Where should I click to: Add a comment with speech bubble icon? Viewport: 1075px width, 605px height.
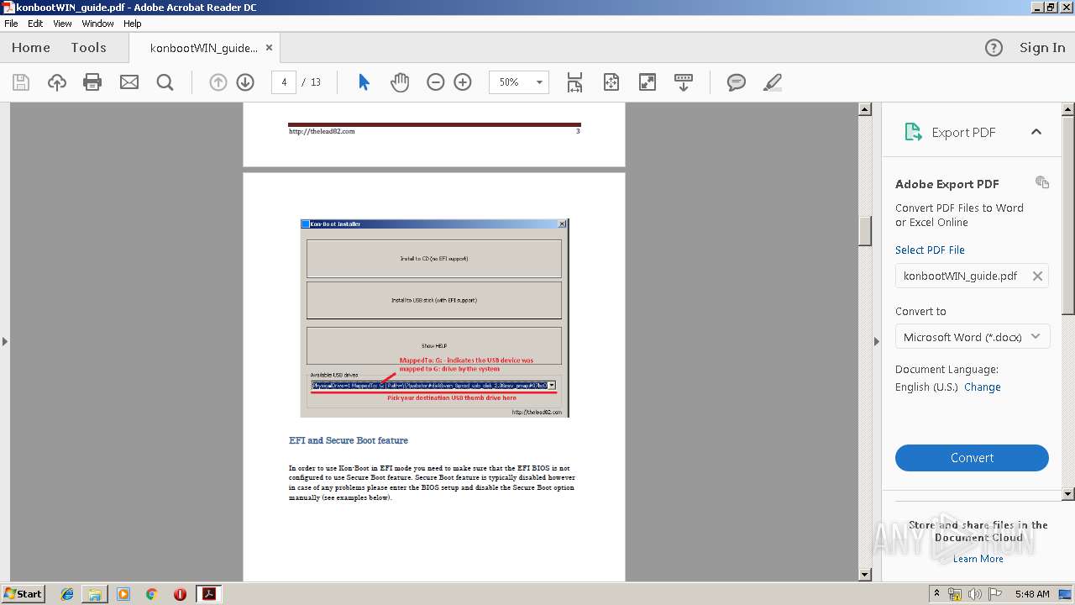pyautogui.click(x=737, y=82)
